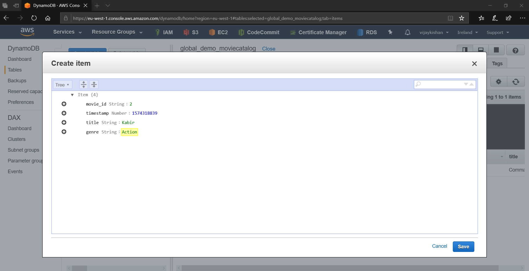This screenshot has height=271, width=529.
Task: Edit the timestamp value 1574318839
Action: (145, 113)
